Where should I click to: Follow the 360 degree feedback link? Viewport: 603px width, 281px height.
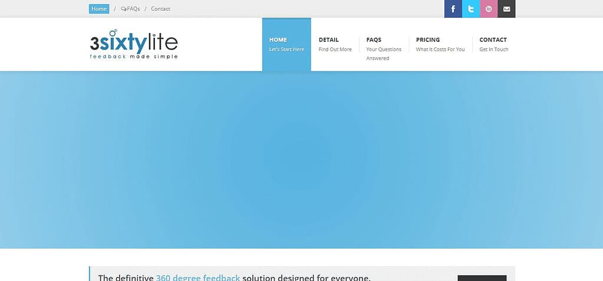(x=197, y=277)
